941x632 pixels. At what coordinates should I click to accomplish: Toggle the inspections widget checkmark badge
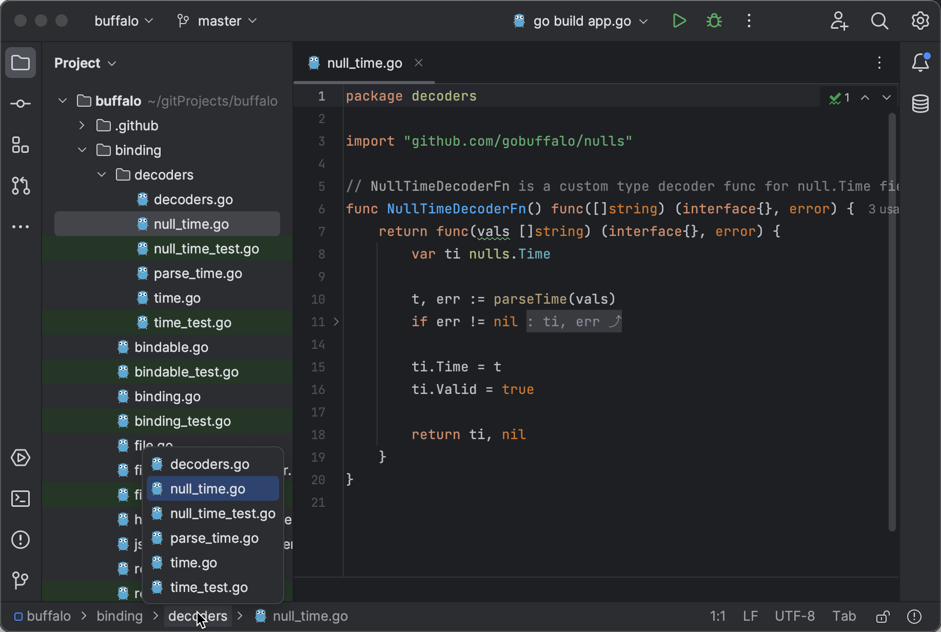(838, 97)
